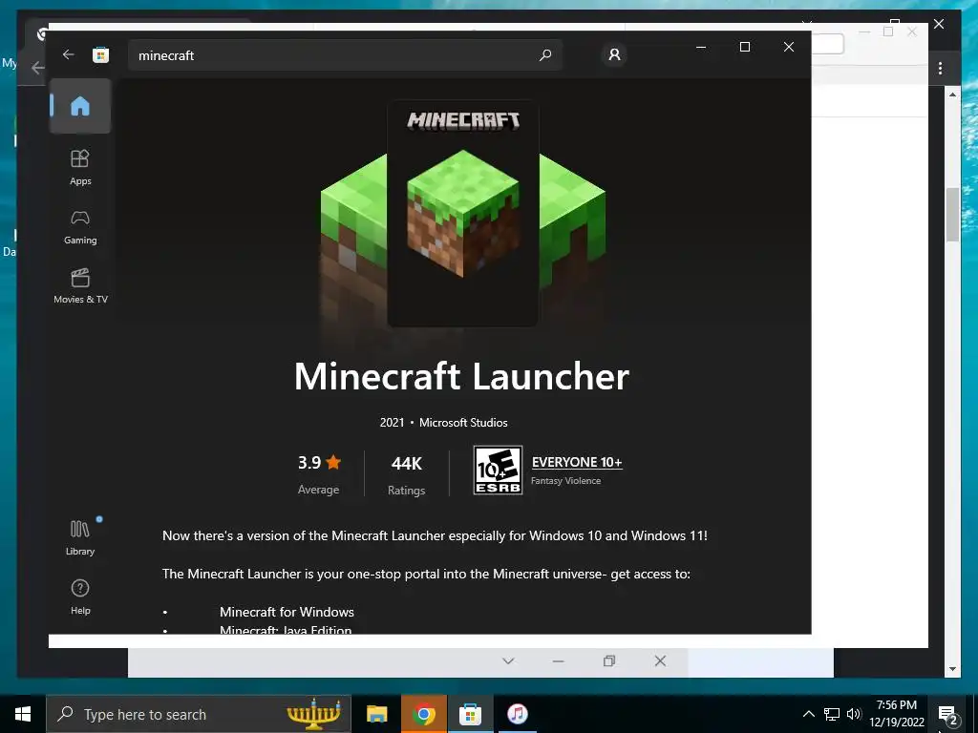
Task: Open Help in the Store sidebar
Action: point(80,597)
